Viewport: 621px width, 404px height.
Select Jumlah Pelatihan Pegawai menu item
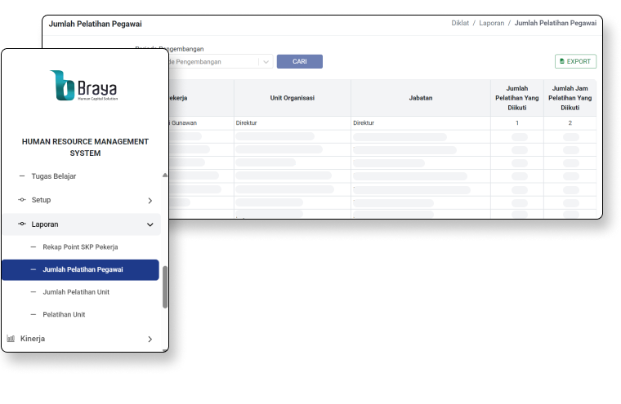coord(82,269)
